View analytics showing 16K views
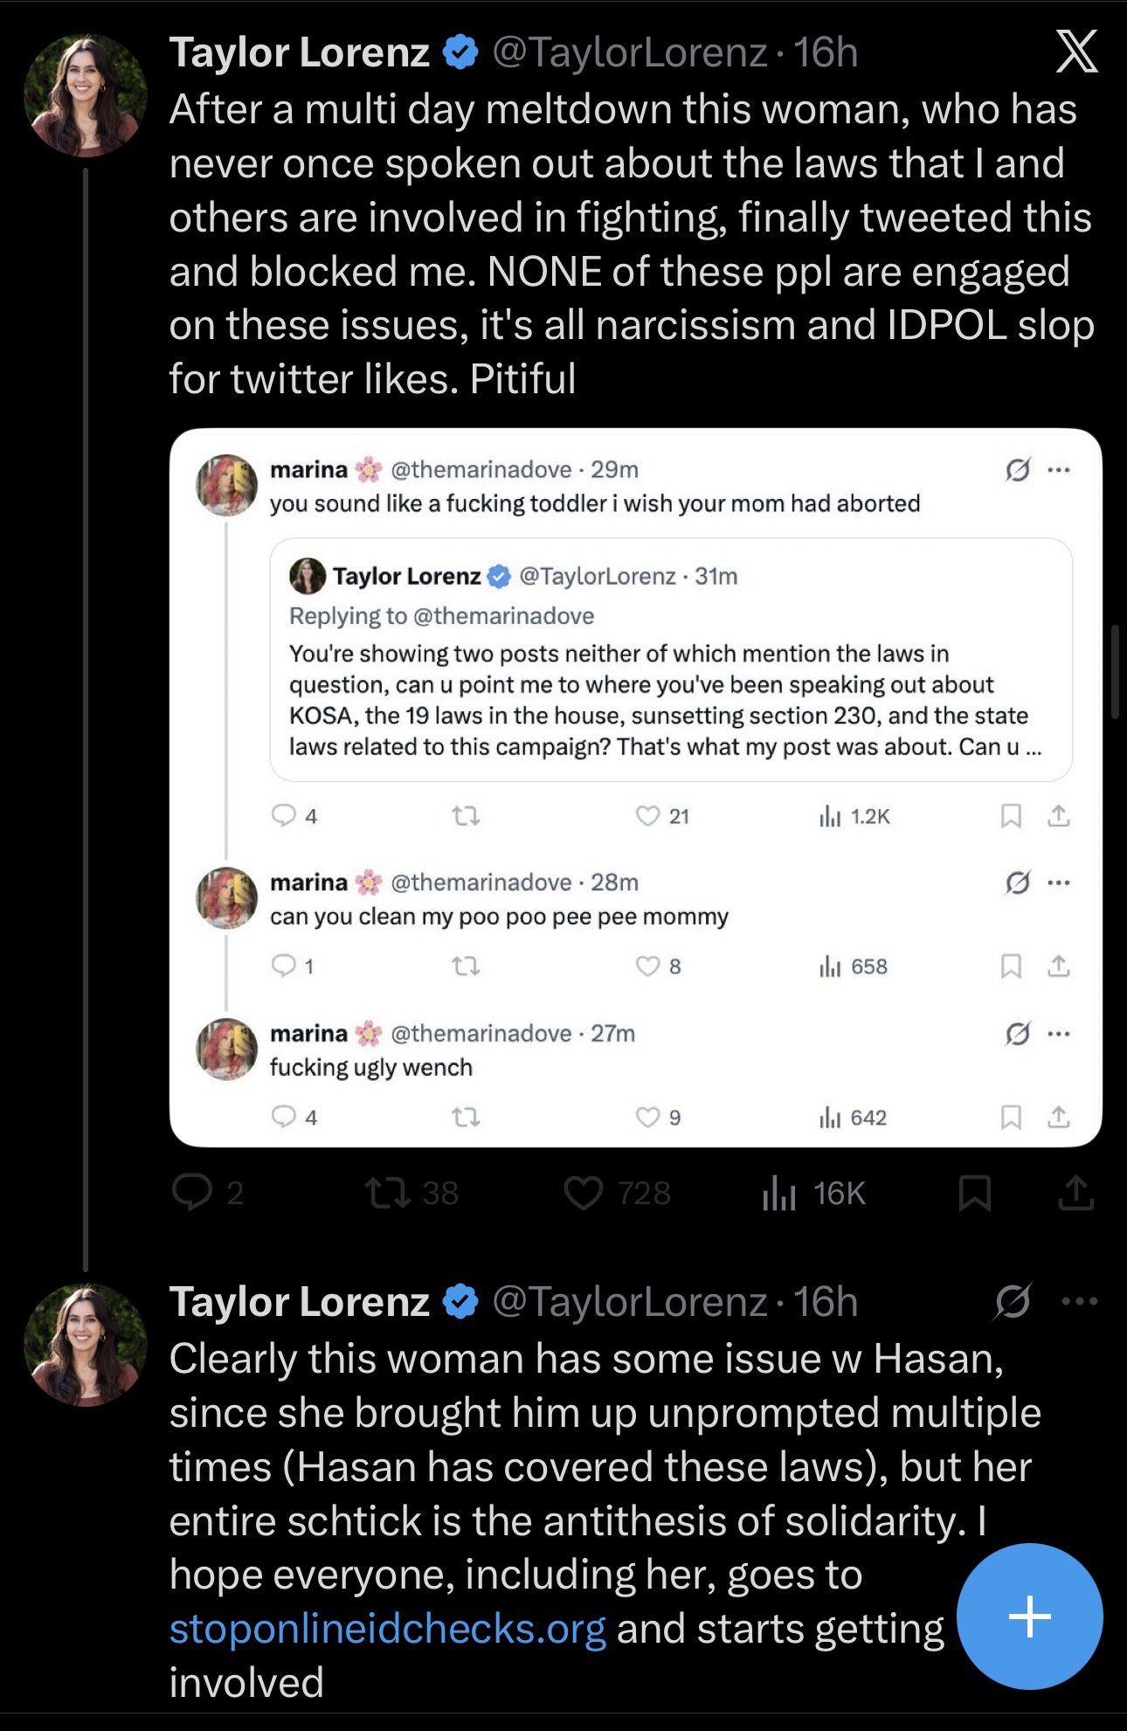The image size is (1127, 1731). coord(779,1193)
